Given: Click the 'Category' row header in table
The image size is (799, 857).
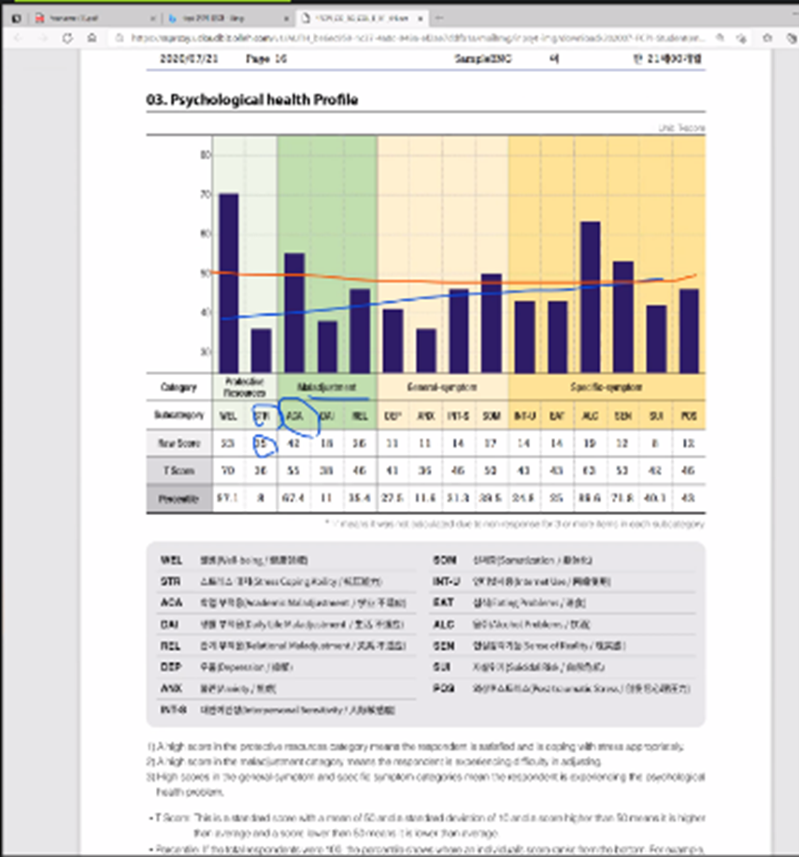Looking at the screenshot, I should click(x=178, y=388).
